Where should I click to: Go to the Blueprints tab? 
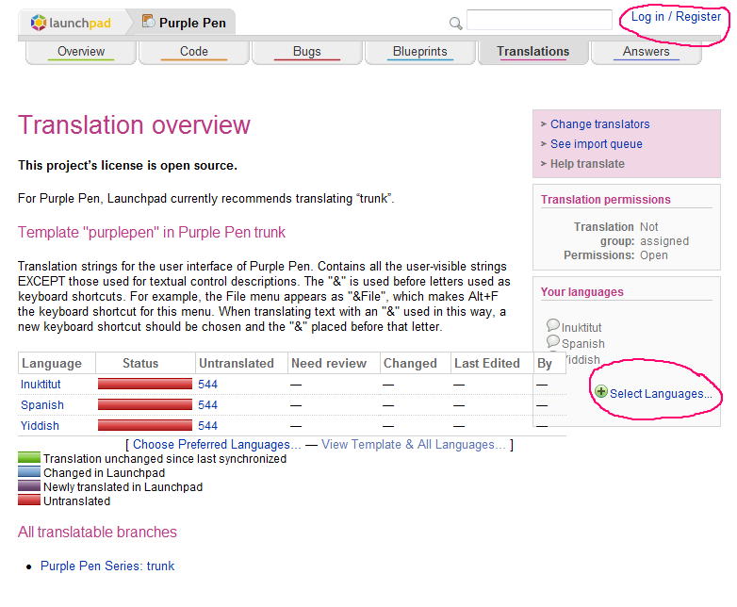[419, 51]
